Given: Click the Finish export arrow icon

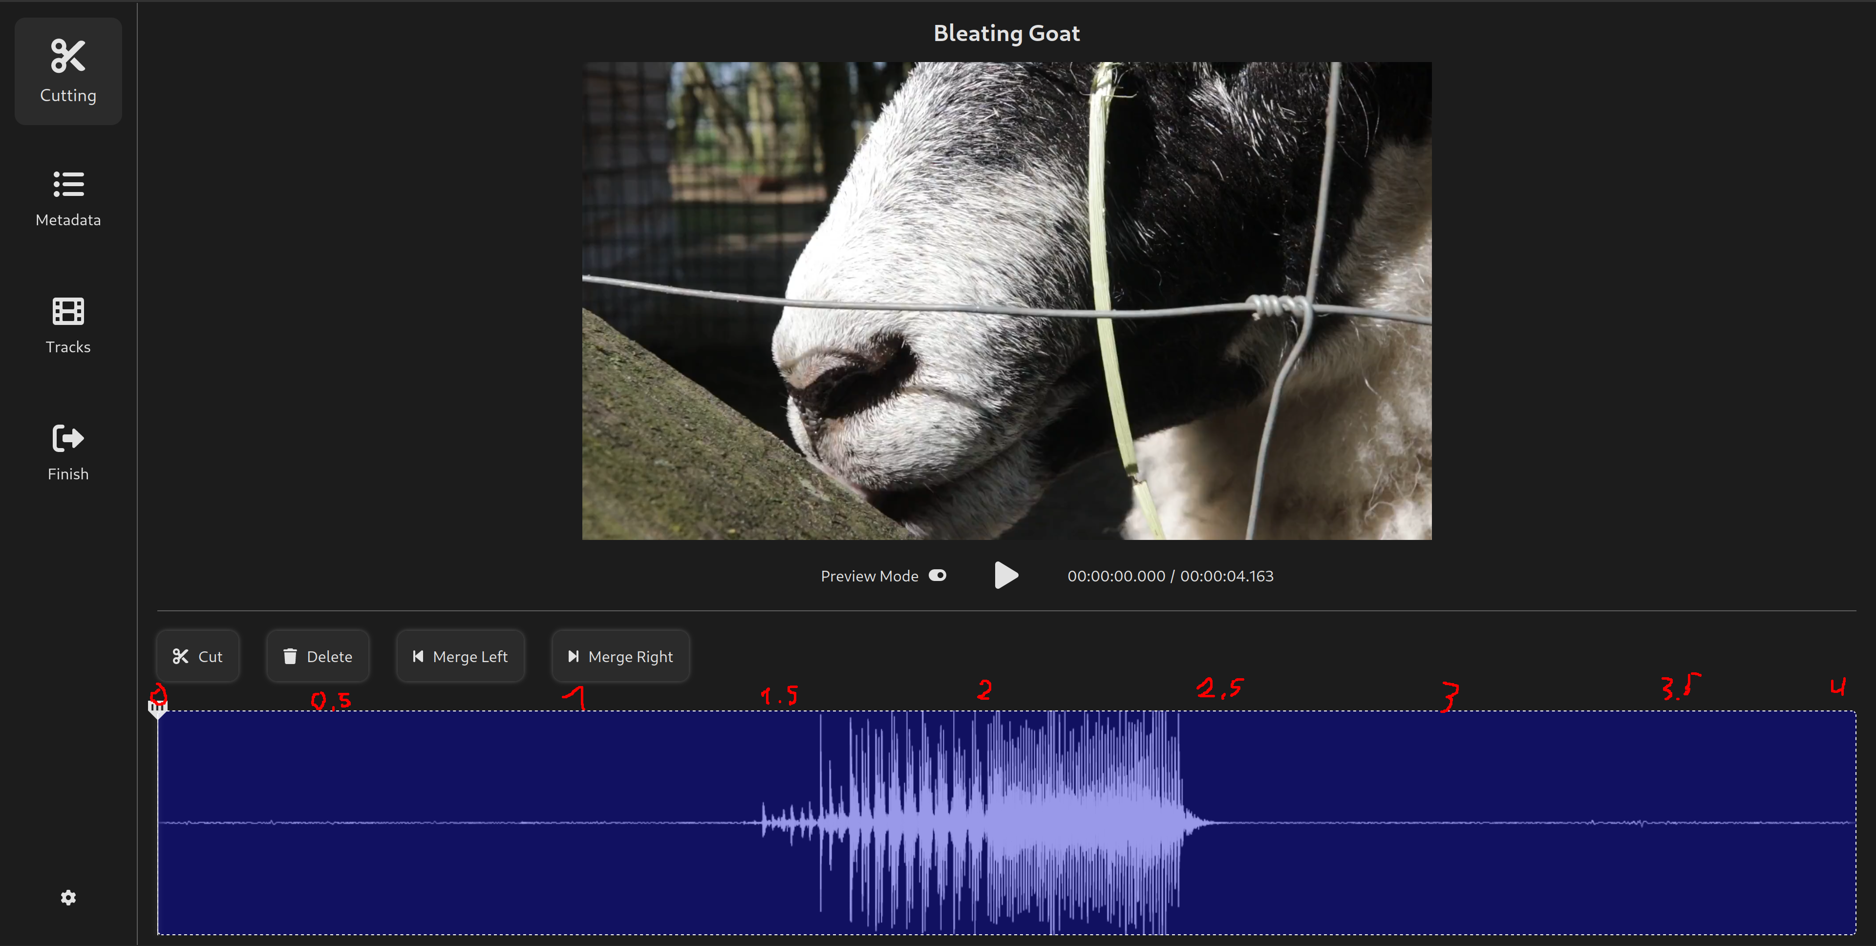Looking at the screenshot, I should pyautogui.click(x=68, y=438).
